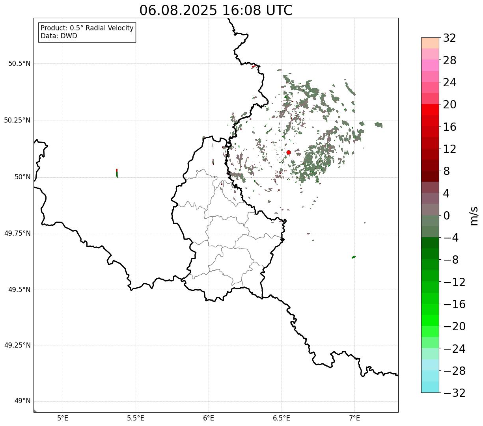The image size is (483, 426).
Task: Click the plot title 06.08.2025 16:08 UTC
Action: click(x=216, y=10)
